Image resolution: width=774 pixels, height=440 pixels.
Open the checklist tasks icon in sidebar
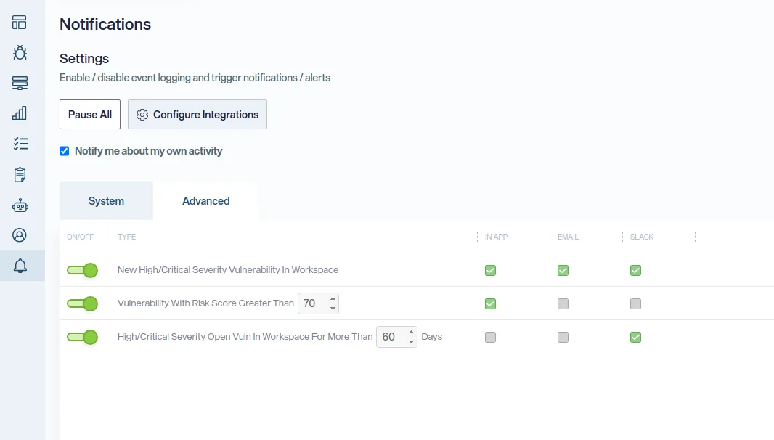pyautogui.click(x=20, y=144)
